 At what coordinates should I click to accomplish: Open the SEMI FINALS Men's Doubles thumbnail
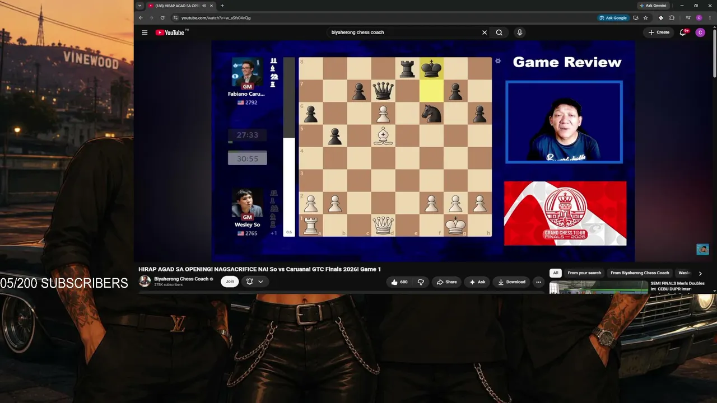[598, 288]
